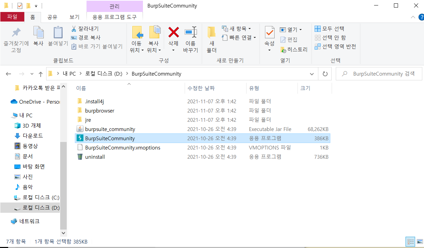Switch to the View (보기) tab
This screenshot has width=424, height=248.
pos(75,17)
